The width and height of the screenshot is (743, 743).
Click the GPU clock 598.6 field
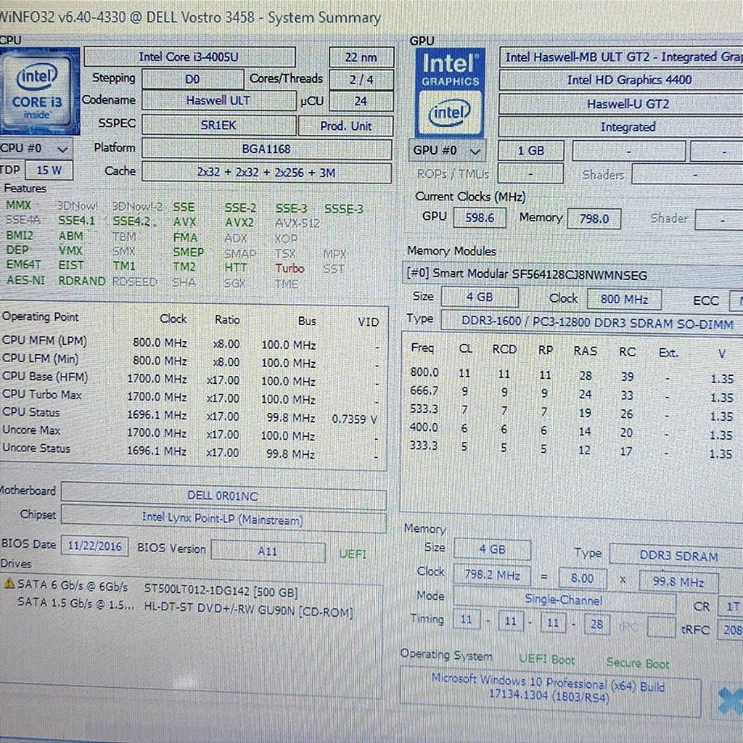click(x=480, y=218)
